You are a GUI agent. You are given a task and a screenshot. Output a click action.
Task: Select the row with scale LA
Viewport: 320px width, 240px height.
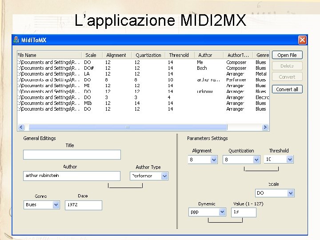[143, 74]
